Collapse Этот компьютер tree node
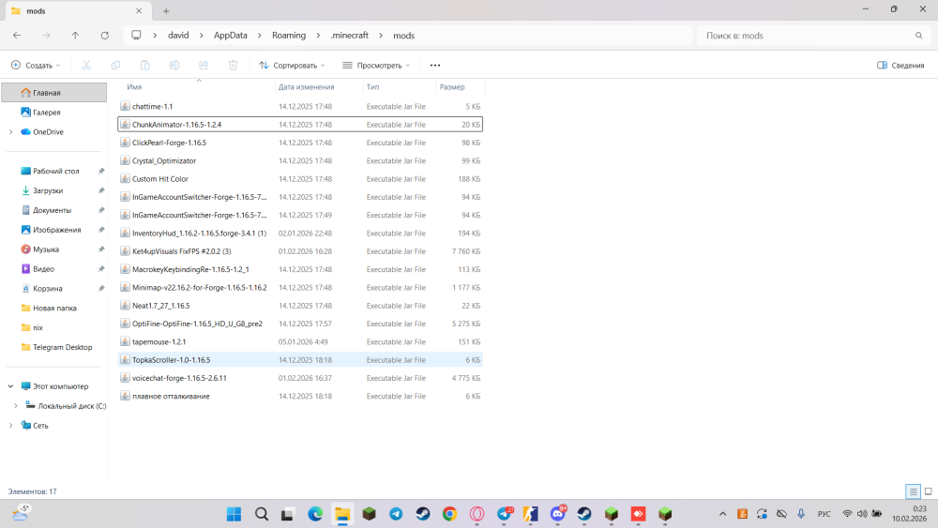Screen dimensions: 938x528 [10, 386]
